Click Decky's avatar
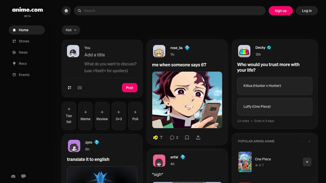This screenshot has width=326, height=183. tap(244, 51)
